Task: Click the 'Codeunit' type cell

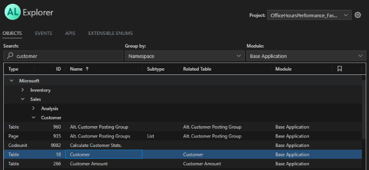Action: point(18,145)
